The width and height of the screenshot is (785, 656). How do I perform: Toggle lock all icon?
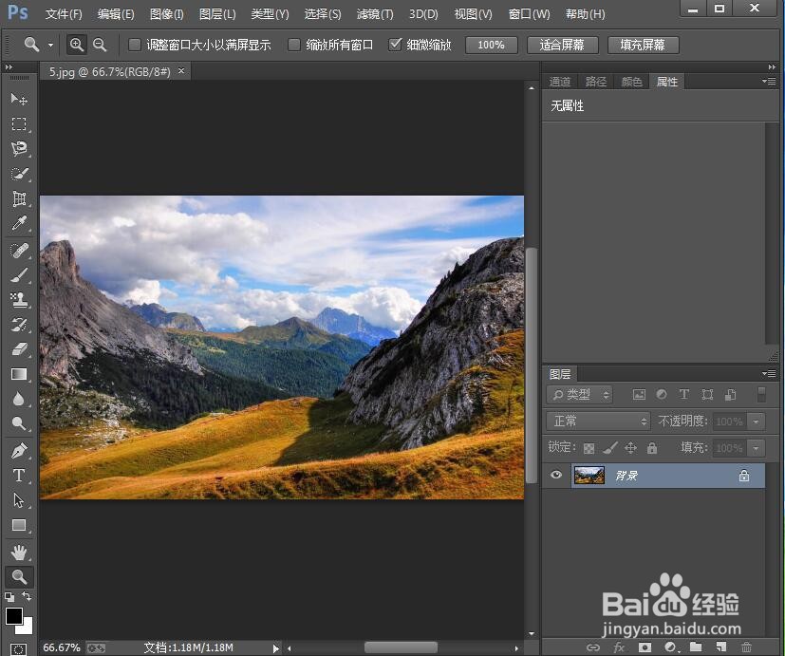(652, 448)
